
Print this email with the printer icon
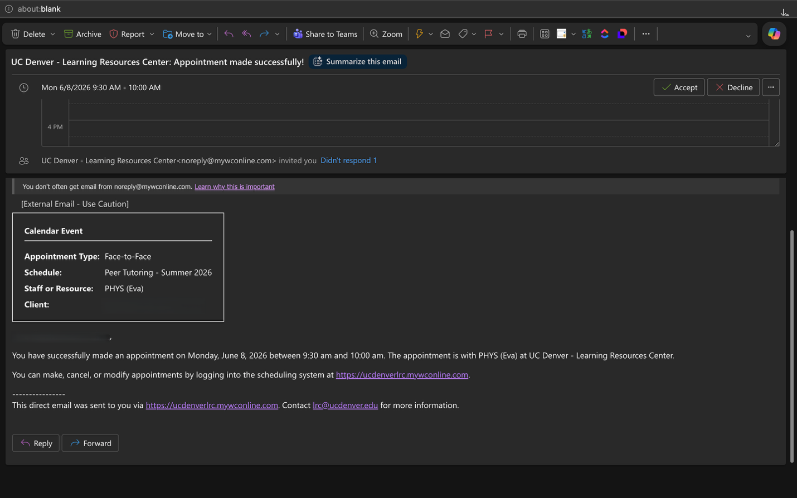coord(522,34)
